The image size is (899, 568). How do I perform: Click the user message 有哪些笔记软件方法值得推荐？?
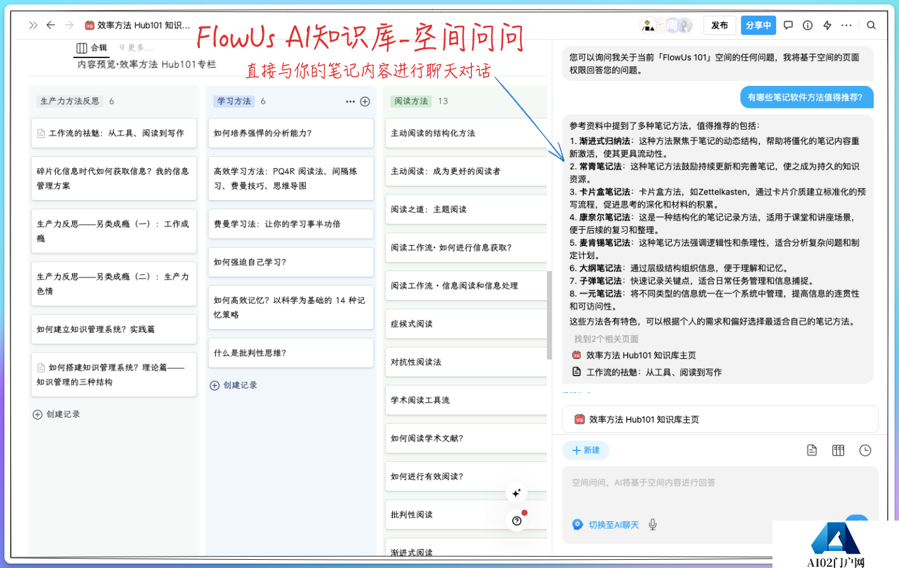coord(806,97)
